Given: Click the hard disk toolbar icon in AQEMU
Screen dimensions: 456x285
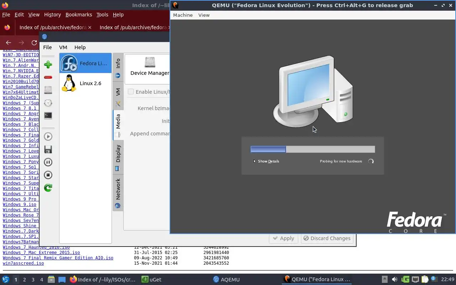Looking at the screenshot, I should point(48,90).
